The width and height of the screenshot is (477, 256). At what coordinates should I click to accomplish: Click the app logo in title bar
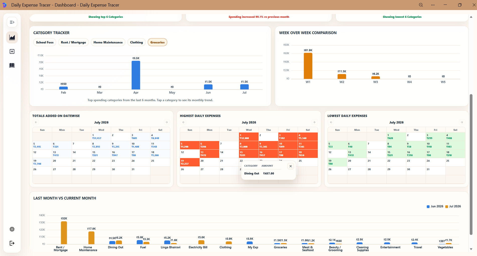coord(5,5)
